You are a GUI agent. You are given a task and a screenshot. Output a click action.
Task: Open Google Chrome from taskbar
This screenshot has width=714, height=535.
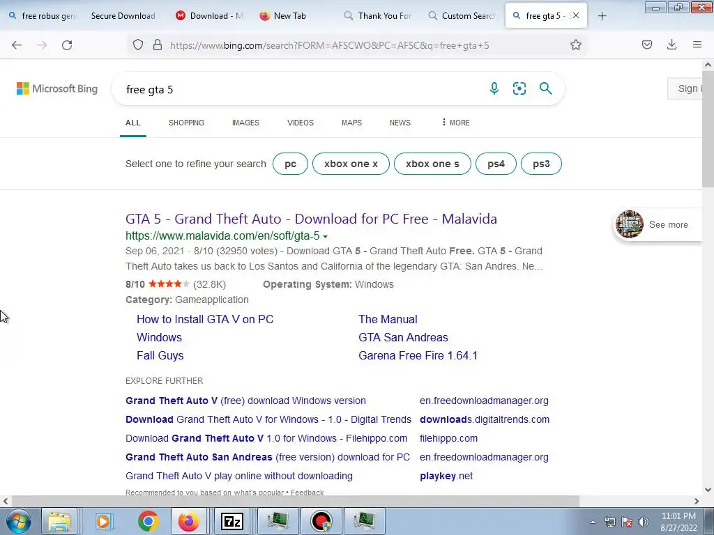(148, 521)
